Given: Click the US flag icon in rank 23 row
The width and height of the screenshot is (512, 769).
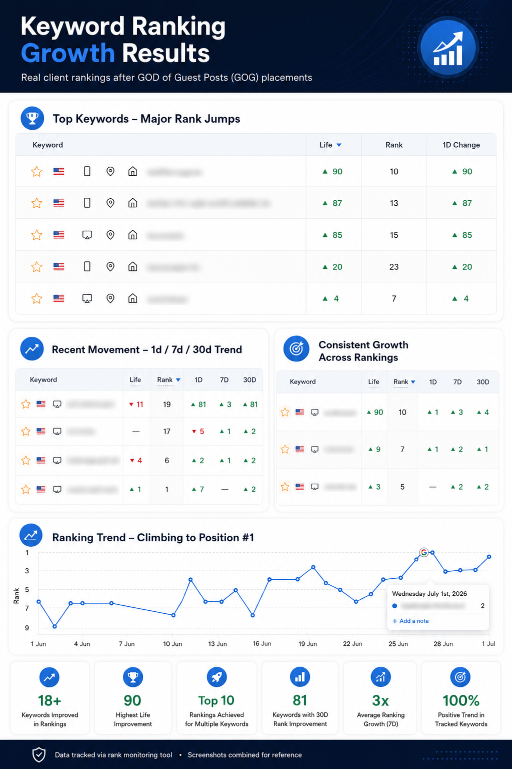Looking at the screenshot, I should click(59, 267).
